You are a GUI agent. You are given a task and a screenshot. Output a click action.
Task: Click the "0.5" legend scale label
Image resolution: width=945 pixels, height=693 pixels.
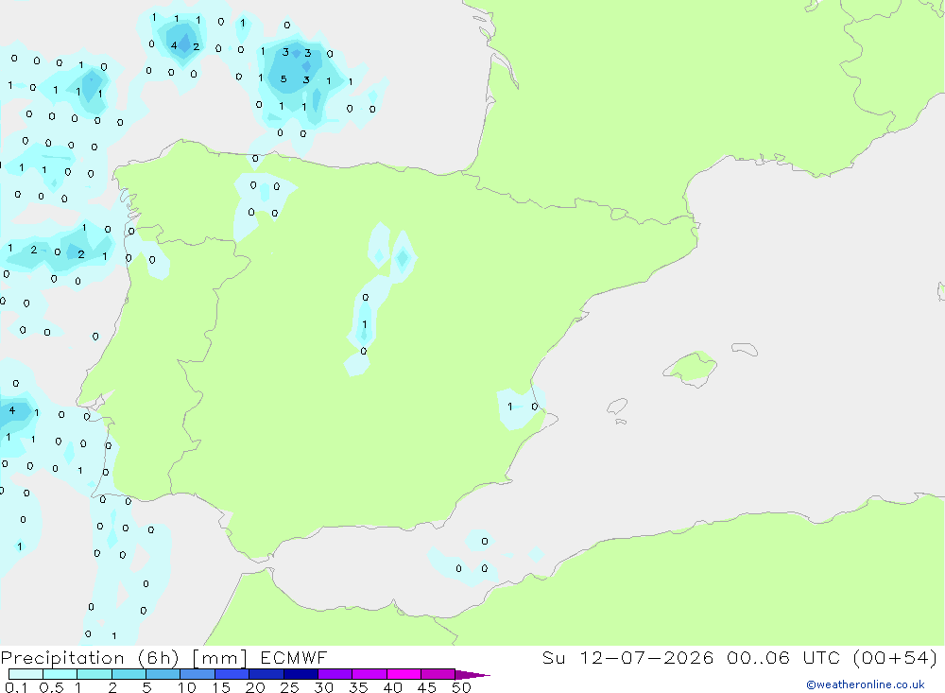click(x=51, y=687)
